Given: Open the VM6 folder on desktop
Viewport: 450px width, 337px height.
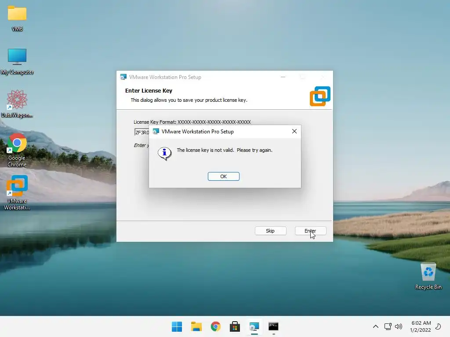Looking at the screenshot, I should 17,18.
